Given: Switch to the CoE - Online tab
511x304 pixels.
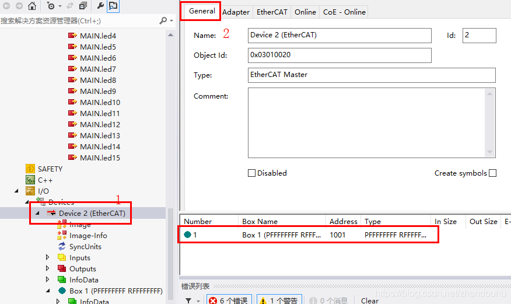Looking at the screenshot, I should 344,12.
